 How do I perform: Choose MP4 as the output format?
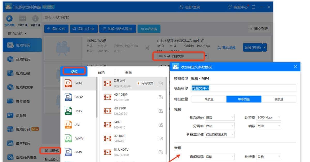pos(78,83)
